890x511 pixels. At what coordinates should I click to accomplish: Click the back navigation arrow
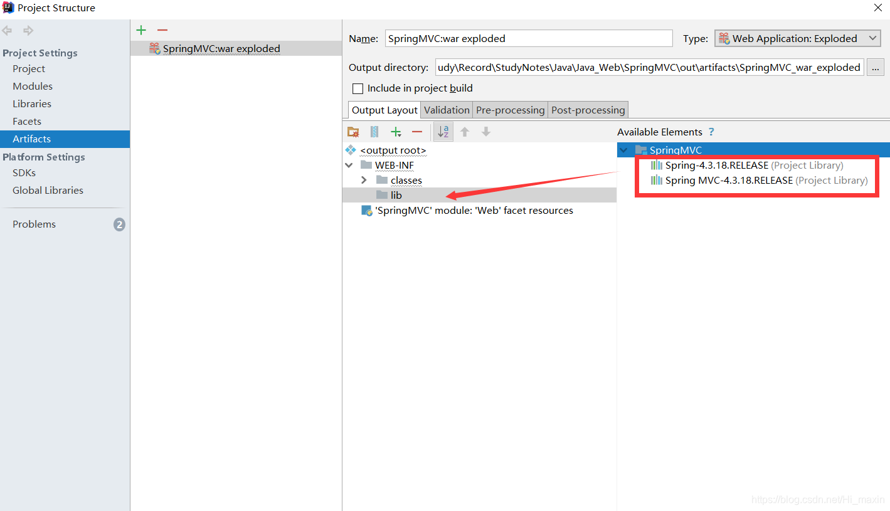[7, 31]
